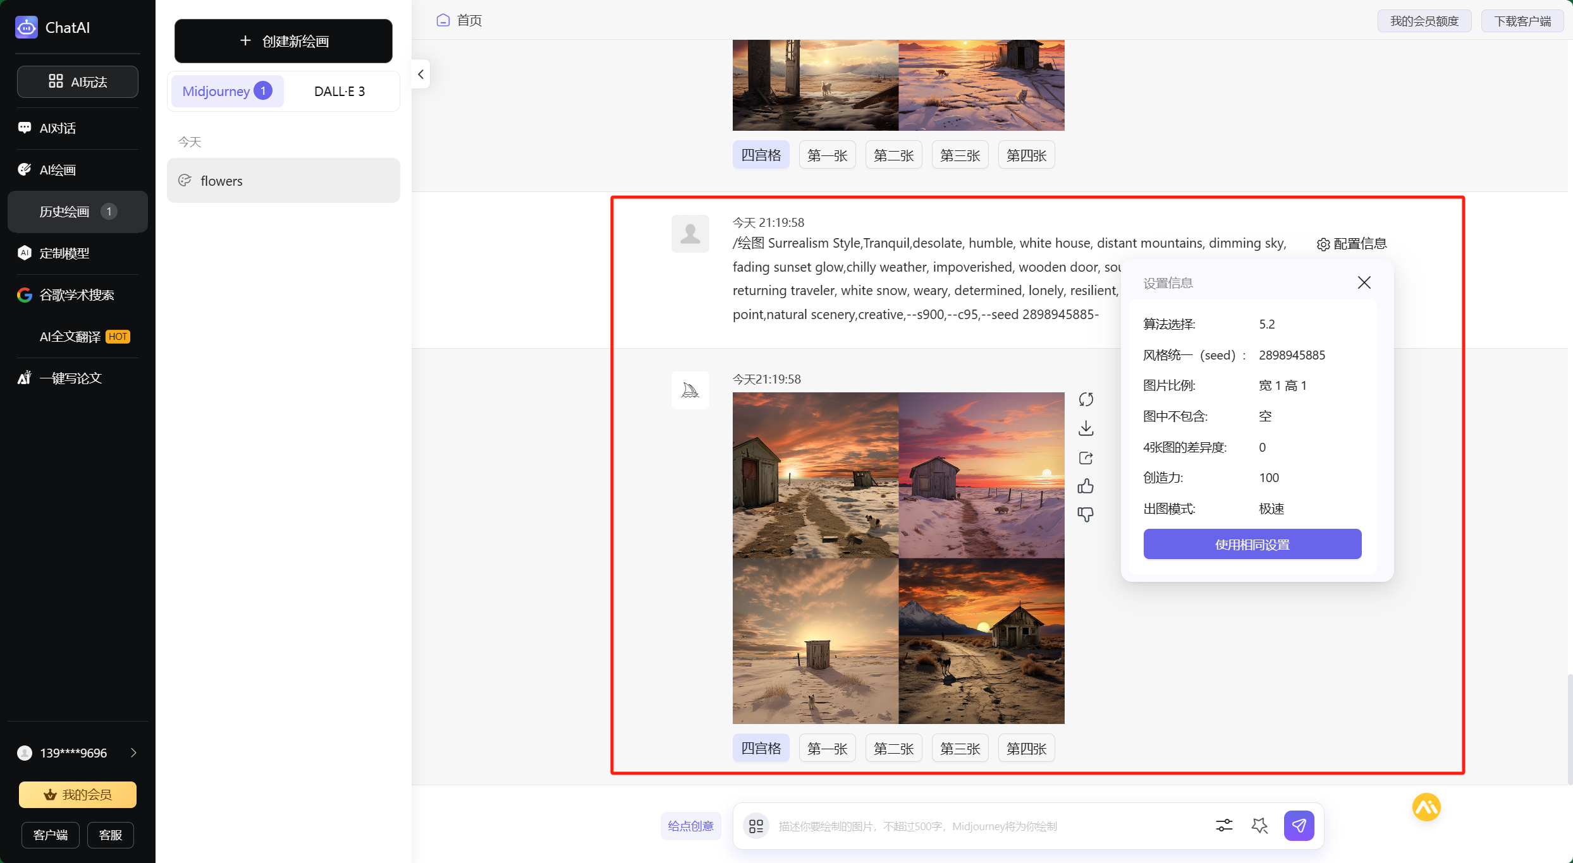Click the pin icon in input bar
The image size is (1573, 863).
(1259, 825)
